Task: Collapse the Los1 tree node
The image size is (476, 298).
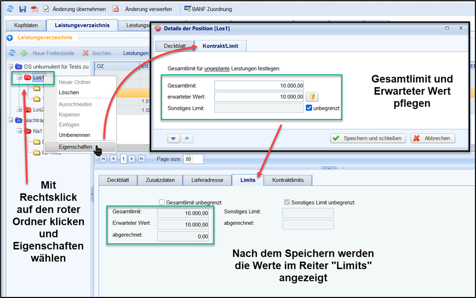Action: tap(20, 78)
